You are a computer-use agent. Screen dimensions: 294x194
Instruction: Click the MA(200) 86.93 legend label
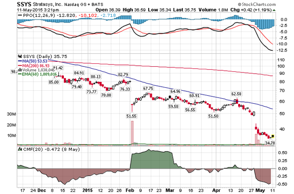tap(36, 66)
